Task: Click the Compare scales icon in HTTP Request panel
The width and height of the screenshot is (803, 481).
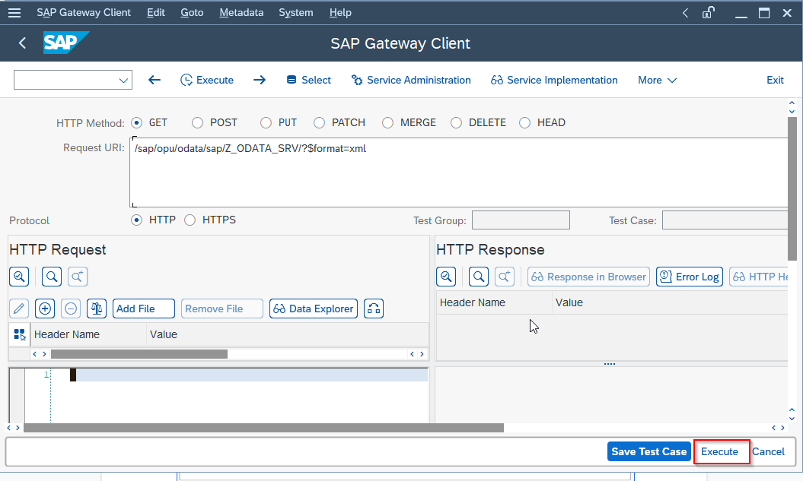Action: coord(97,308)
